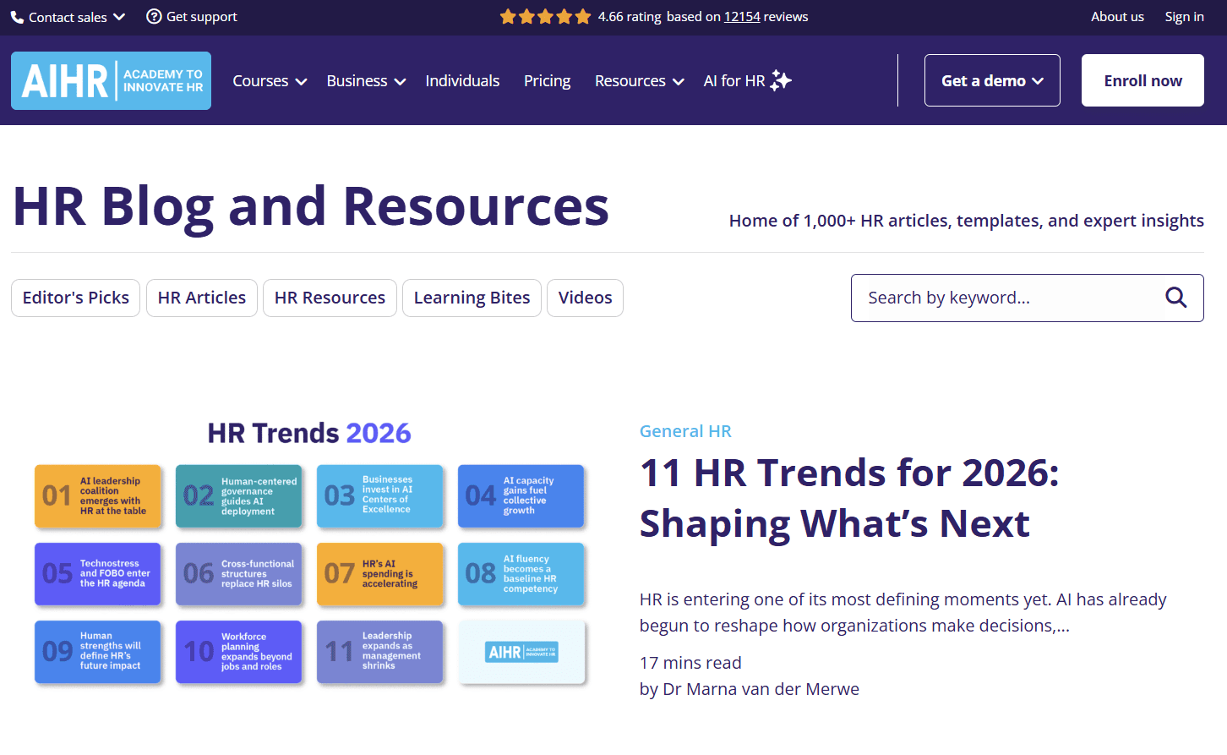This screenshot has height=755, width=1227.
Task: Expand the Contact sales dropdown
Action: point(68,17)
